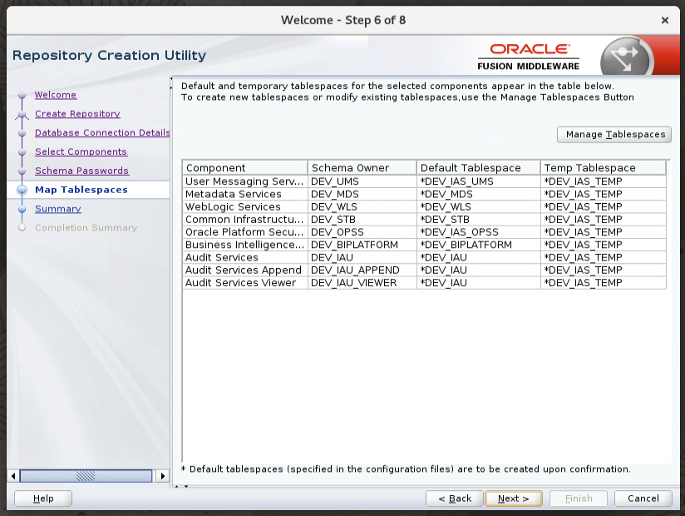
Task: Select the Oracle Platform Secu... component cell
Action: point(245,232)
